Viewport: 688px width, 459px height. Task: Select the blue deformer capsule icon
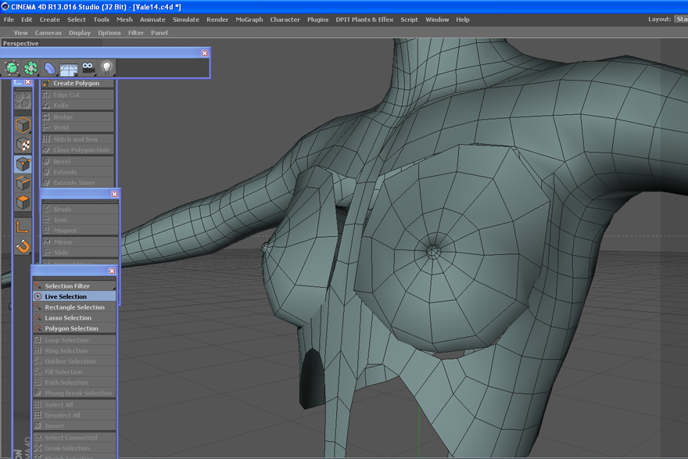50,68
